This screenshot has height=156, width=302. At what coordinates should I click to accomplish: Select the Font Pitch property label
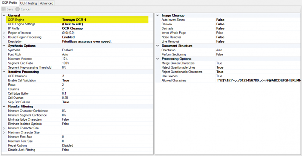tap(14, 54)
